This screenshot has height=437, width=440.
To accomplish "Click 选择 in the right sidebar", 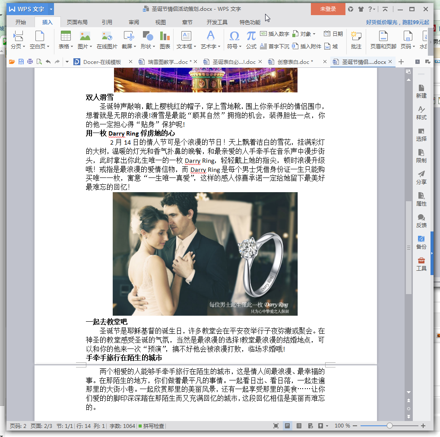I will [x=421, y=135].
